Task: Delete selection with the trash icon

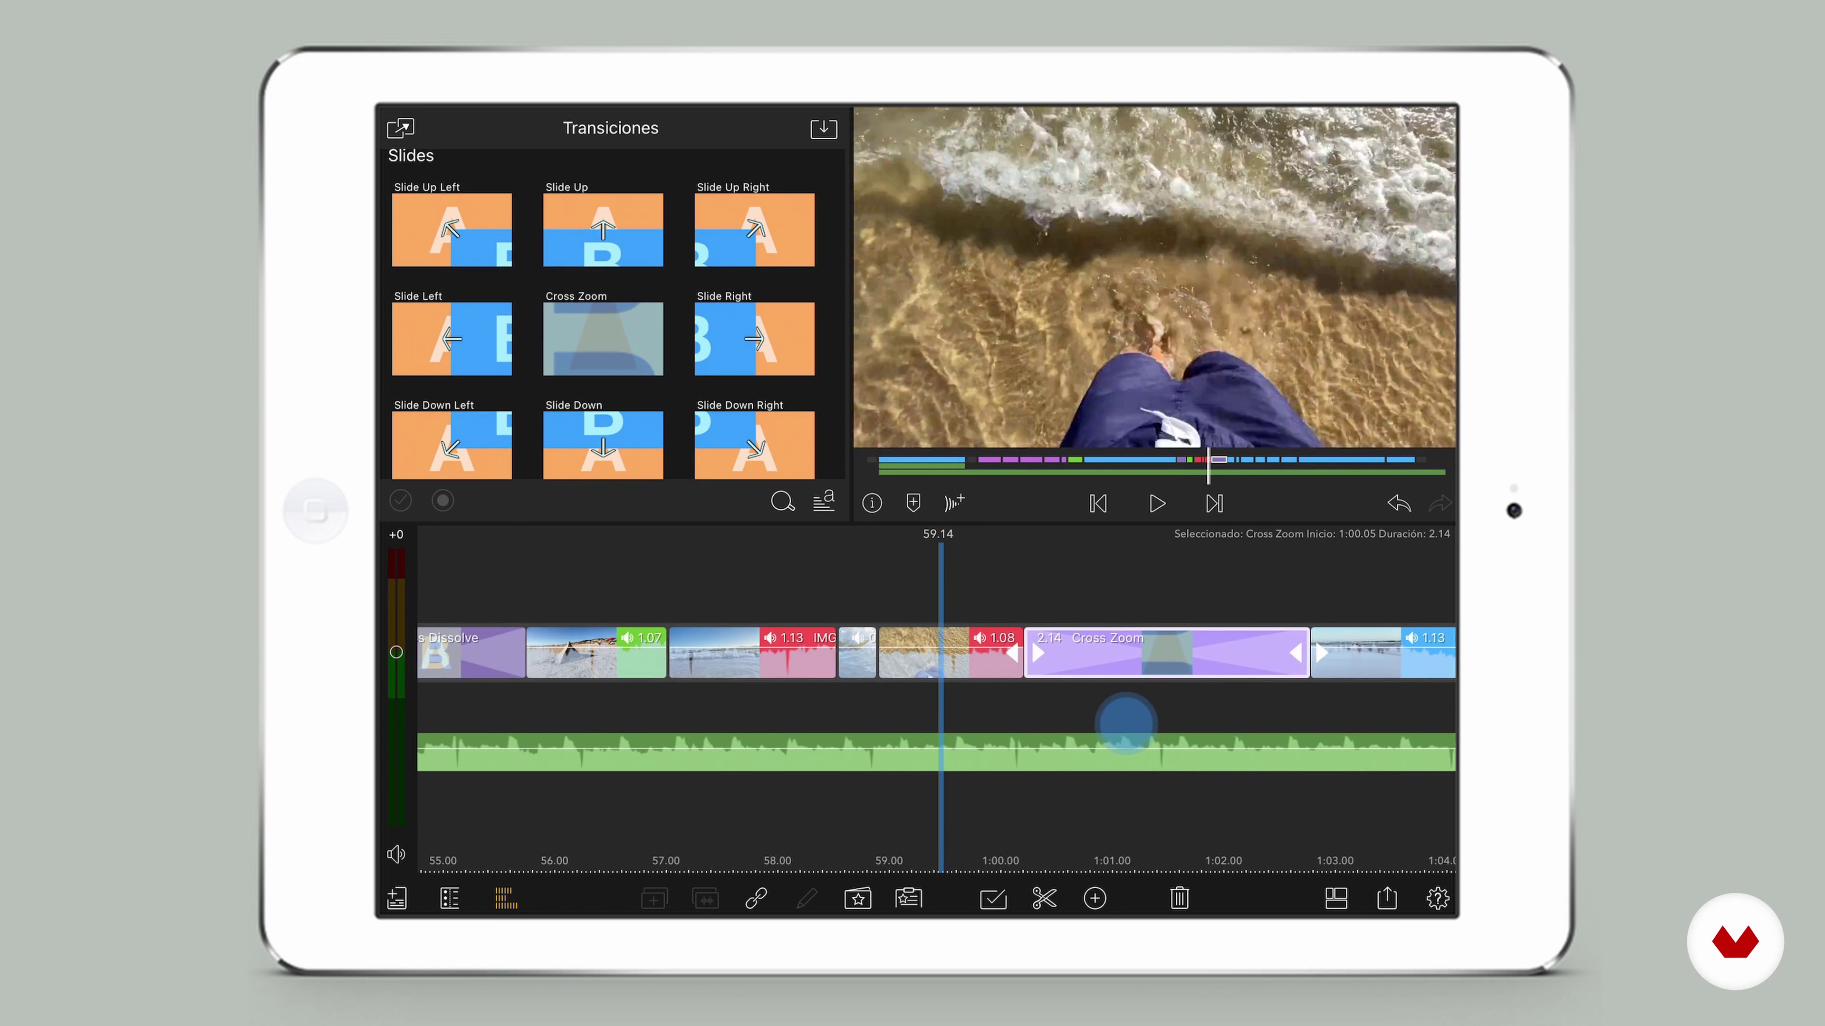Action: click(1180, 899)
